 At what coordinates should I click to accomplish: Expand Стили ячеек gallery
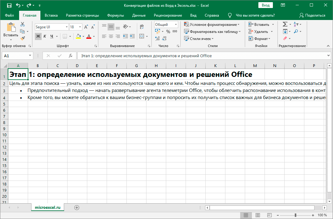(199, 39)
